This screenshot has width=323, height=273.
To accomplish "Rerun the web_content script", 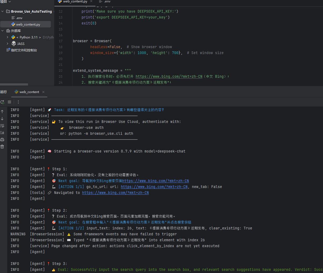I will pyautogui.click(x=2, y=102).
